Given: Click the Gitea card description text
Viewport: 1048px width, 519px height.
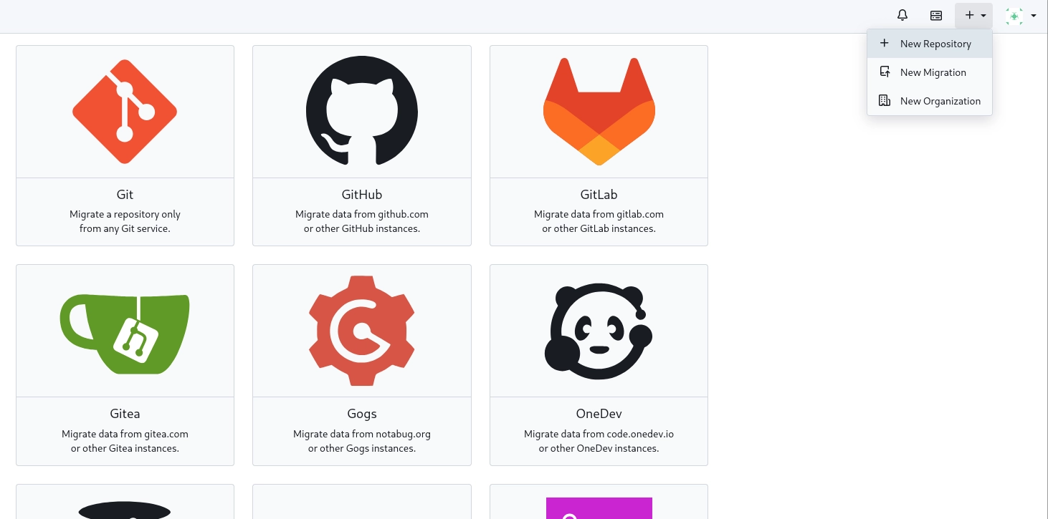Looking at the screenshot, I should point(125,441).
